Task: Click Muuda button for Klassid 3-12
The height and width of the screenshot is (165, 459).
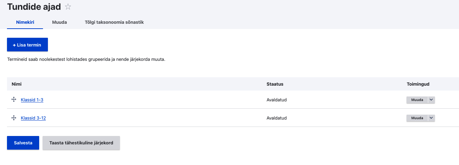Action: (417, 118)
